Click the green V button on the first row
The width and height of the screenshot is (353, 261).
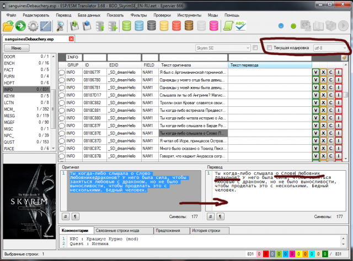315,72
